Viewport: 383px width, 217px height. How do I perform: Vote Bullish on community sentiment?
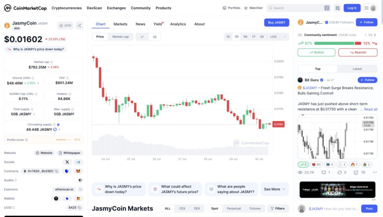point(316,52)
